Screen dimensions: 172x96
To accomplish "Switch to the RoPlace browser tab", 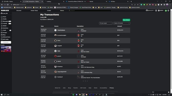I will pyautogui.click(x=119, y=2).
